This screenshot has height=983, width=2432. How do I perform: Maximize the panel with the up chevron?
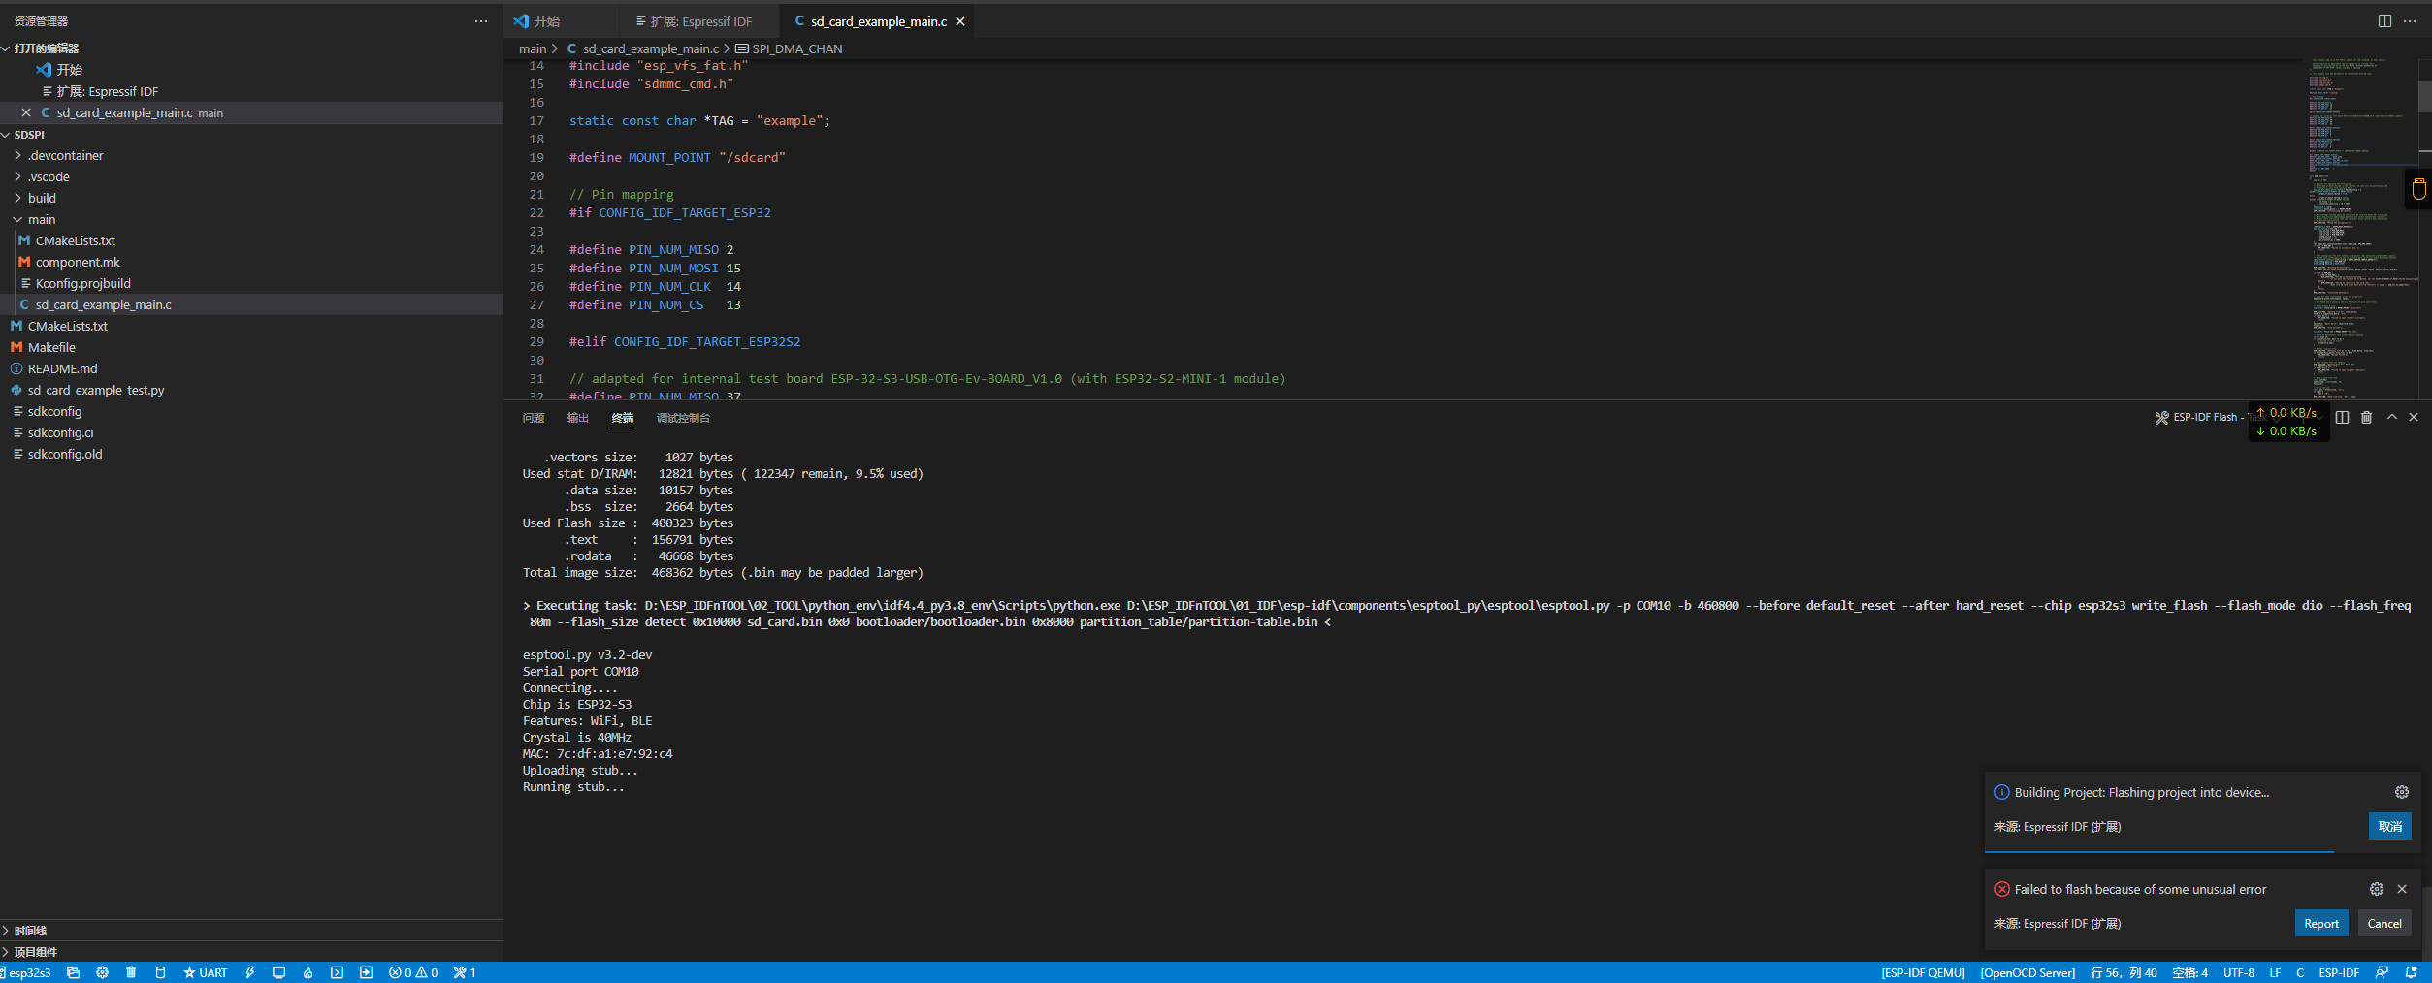pos(2392,418)
